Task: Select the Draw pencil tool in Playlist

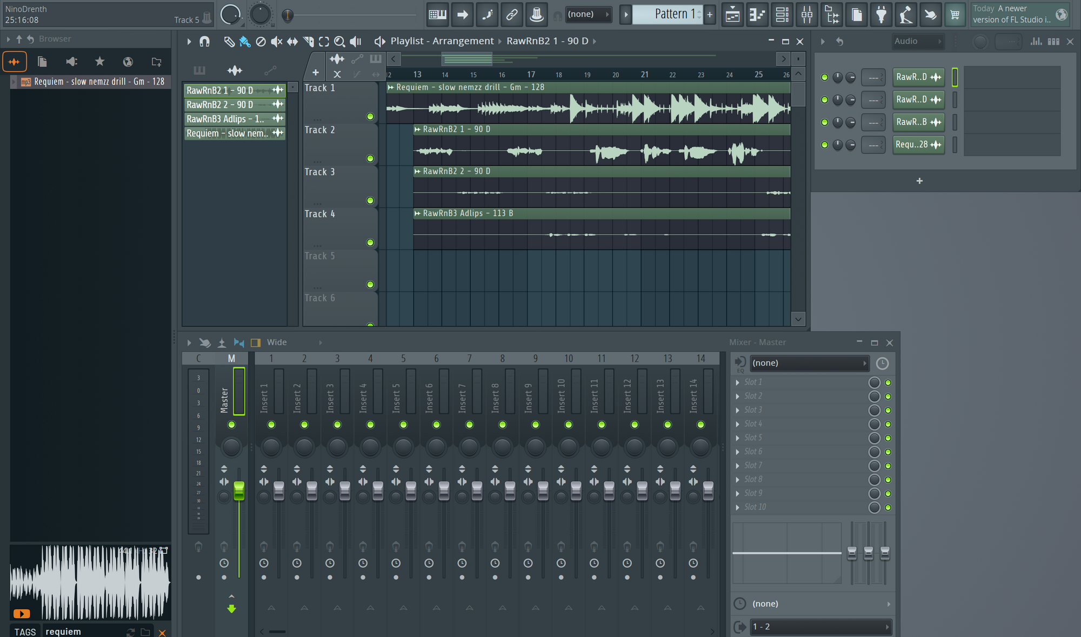Action: (x=229, y=41)
